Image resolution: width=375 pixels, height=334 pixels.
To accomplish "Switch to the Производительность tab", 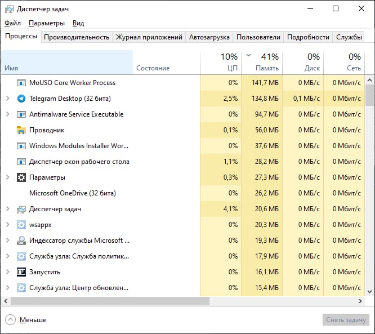I will [77, 37].
